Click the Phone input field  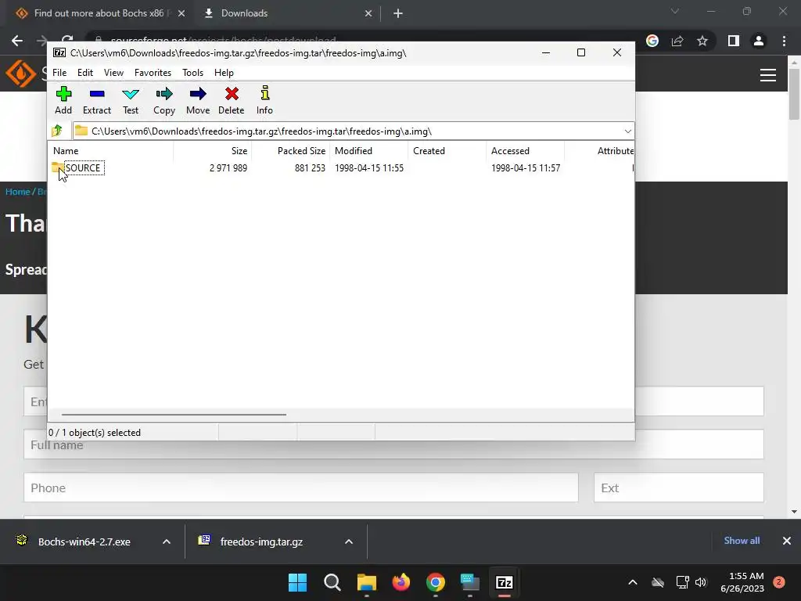click(x=301, y=488)
